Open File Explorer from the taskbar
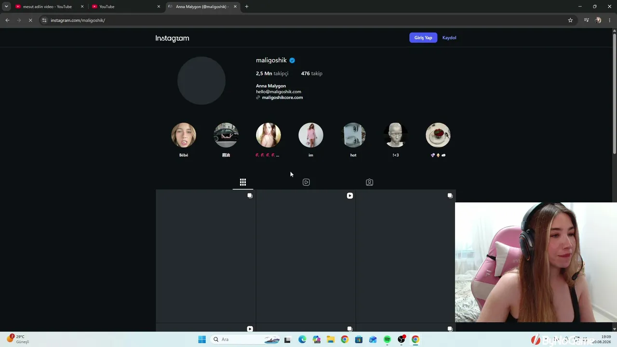This screenshot has width=617, height=347. pyautogui.click(x=330, y=339)
